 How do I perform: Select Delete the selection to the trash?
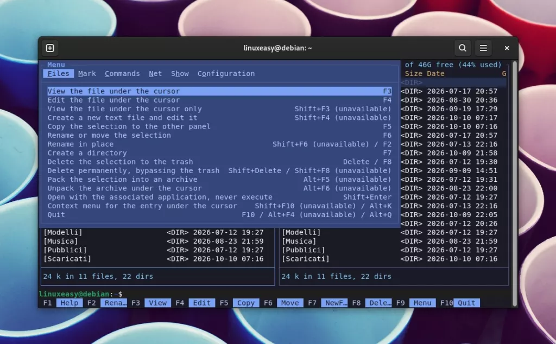click(x=219, y=162)
